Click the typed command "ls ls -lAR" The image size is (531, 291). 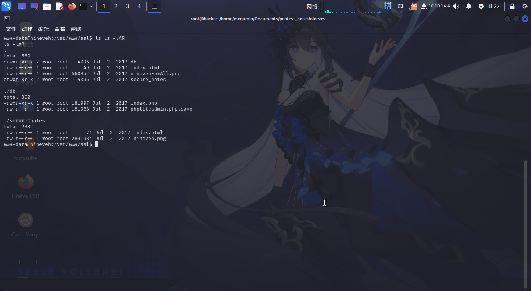point(110,38)
